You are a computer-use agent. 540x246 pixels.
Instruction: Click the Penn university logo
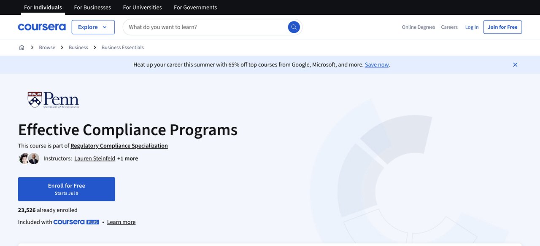pos(52,99)
